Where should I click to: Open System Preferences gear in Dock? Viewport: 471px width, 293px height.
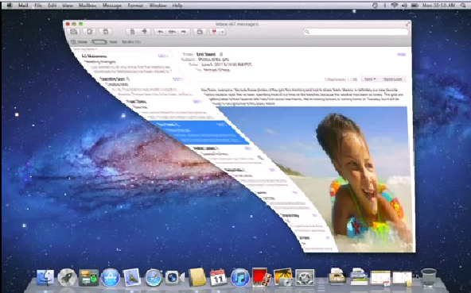305,277
